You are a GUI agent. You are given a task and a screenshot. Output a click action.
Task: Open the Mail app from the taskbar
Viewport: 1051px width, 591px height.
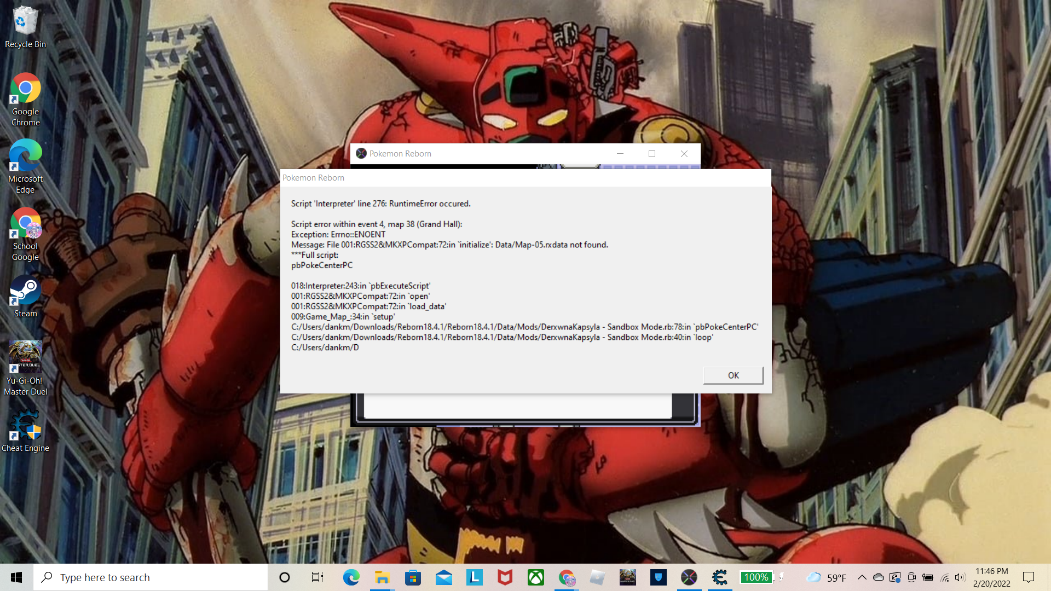(x=444, y=577)
